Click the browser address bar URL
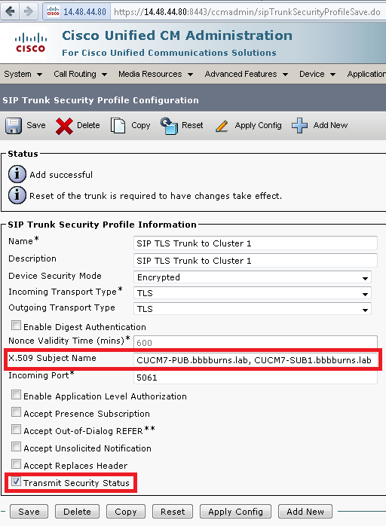 click(247, 12)
